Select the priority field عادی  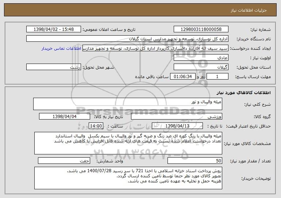click(201, 58)
